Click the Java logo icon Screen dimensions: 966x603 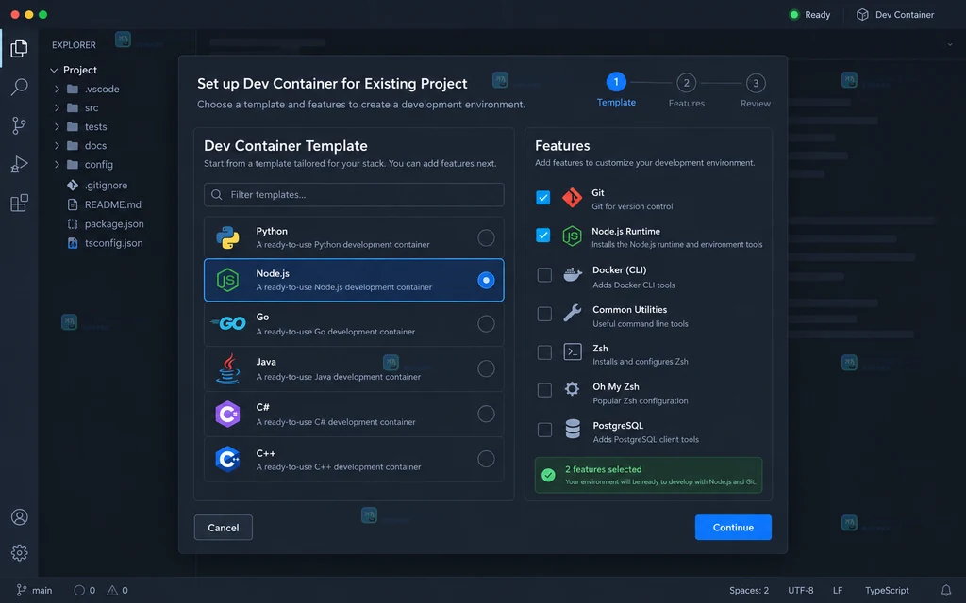[228, 368]
